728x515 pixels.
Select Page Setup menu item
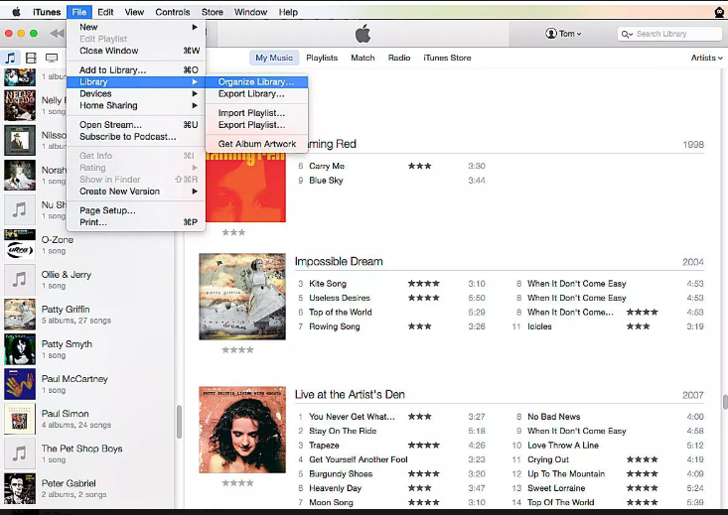(x=138, y=210)
